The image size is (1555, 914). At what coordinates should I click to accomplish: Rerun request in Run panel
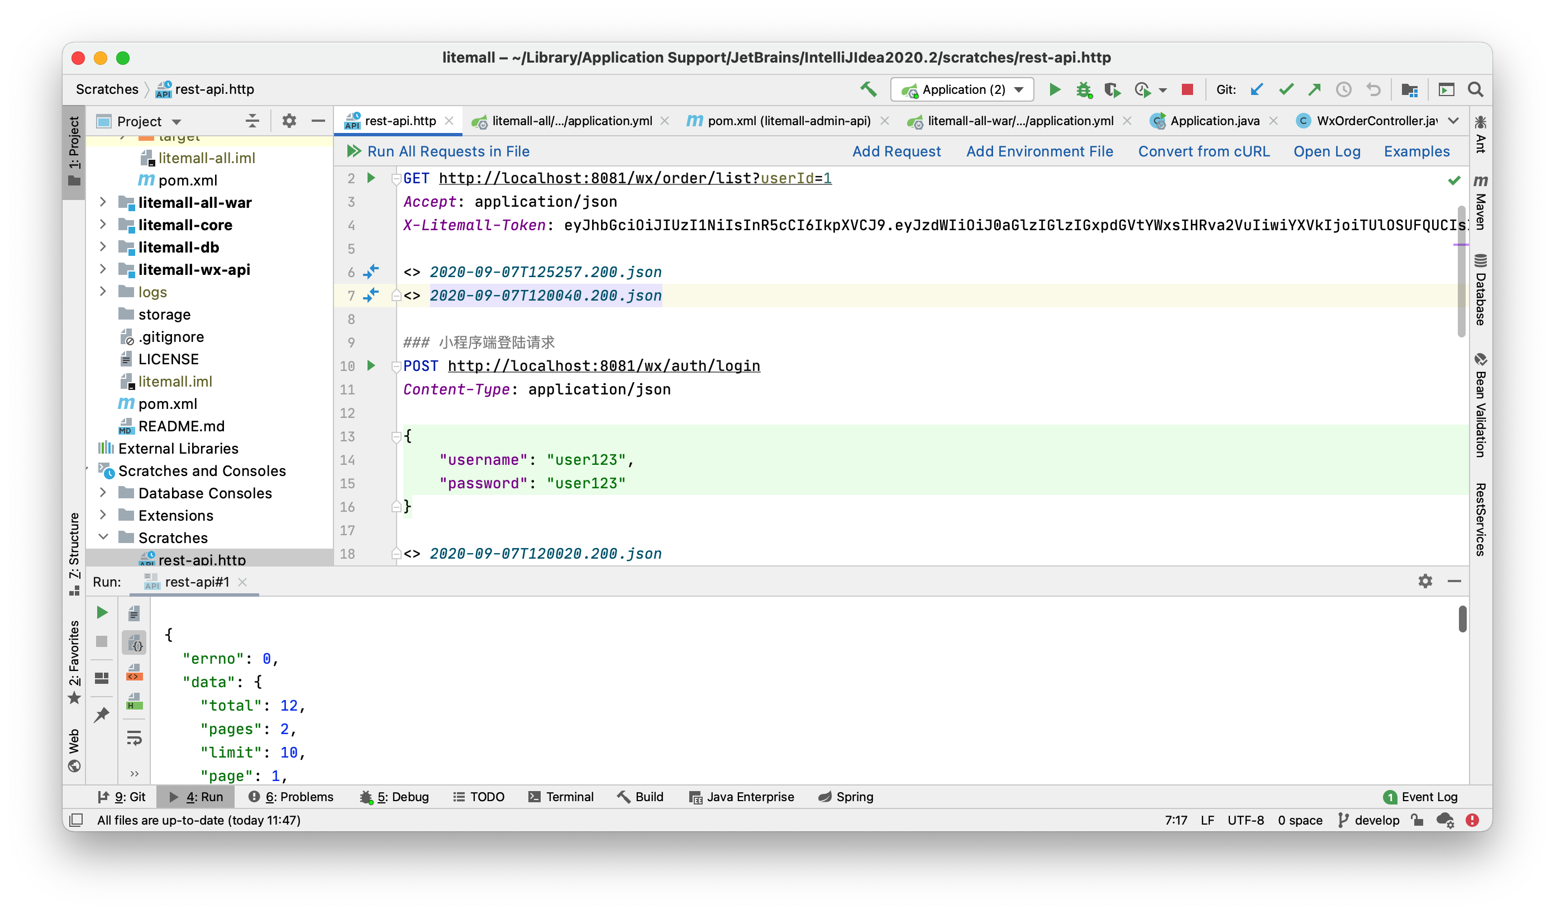point(102,612)
